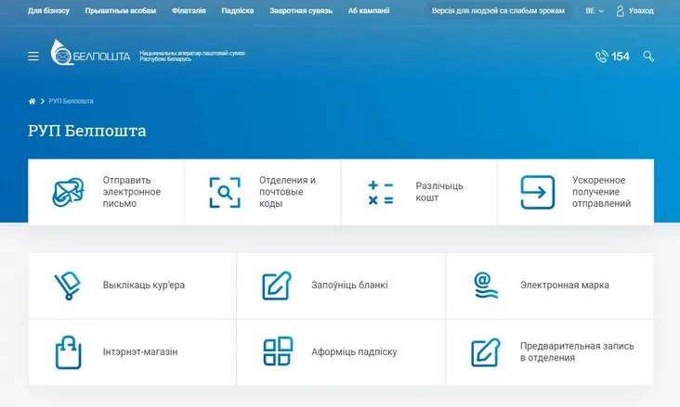Viewport: 680px width, 407px height.
Task: Open the Зваротная сувязь menu item
Action: (301, 10)
